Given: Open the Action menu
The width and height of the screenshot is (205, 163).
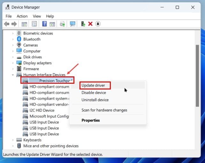Looking at the screenshot, I should pos(22,16).
